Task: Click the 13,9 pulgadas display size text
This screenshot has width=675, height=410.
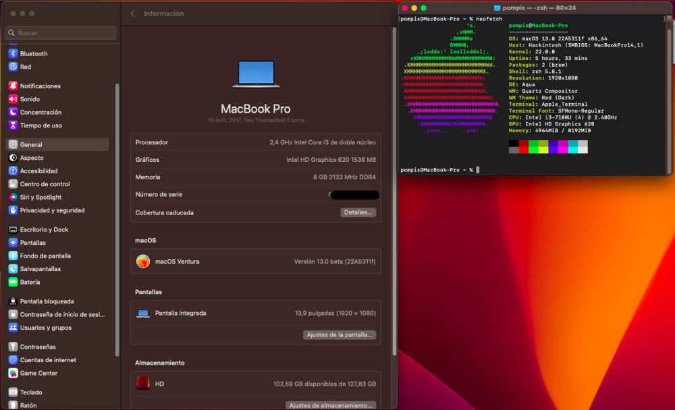Action: point(335,313)
